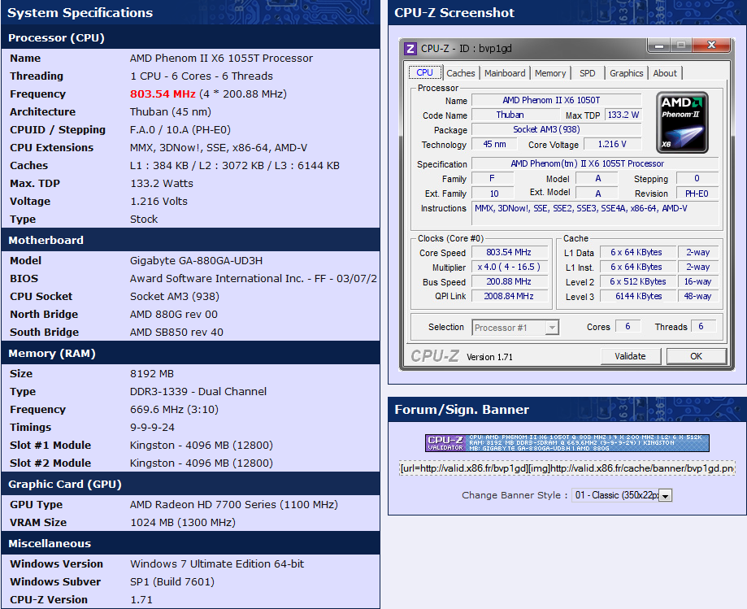
Task: Click the Threads count field
Action: pos(704,326)
